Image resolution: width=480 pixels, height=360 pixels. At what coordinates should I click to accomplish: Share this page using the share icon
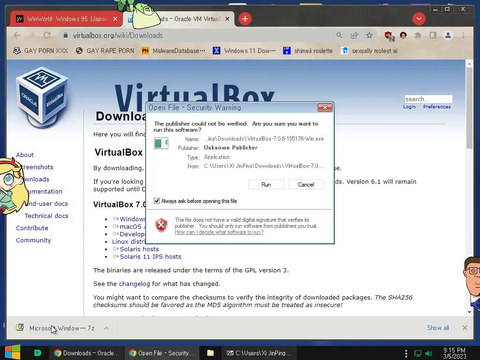point(354,36)
